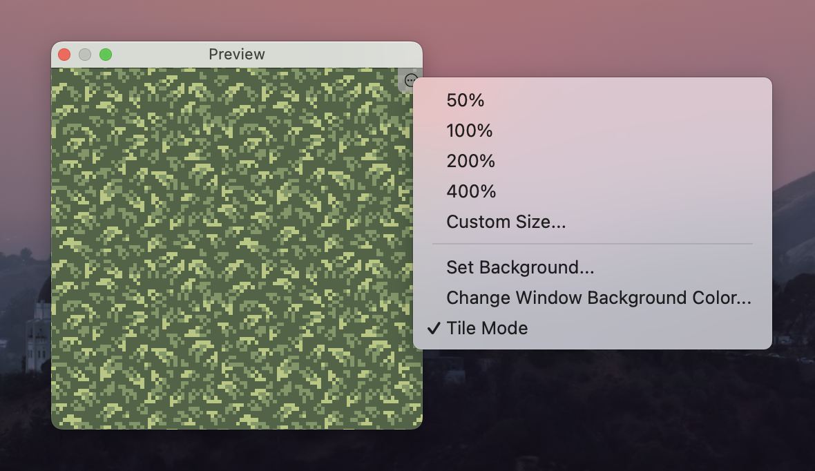Click the green zoom window button
This screenshot has width=815, height=471.
[x=106, y=55]
